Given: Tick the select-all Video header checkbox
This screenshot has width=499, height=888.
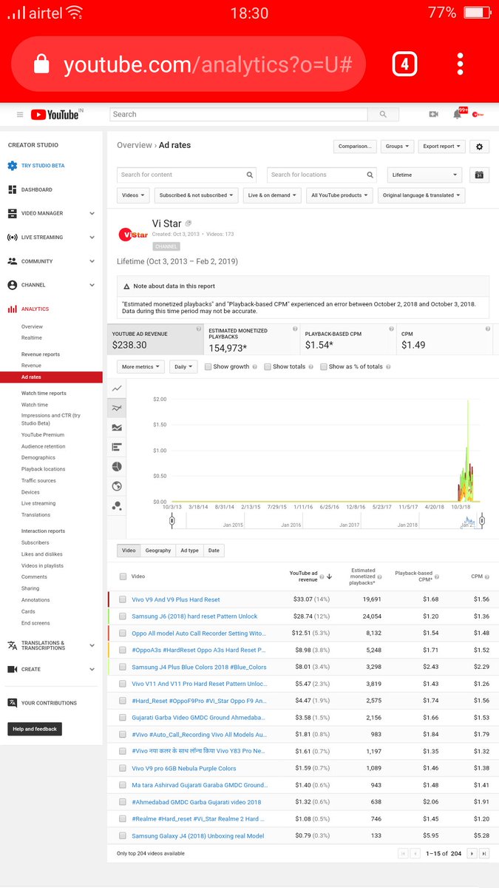Looking at the screenshot, I should (123, 576).
